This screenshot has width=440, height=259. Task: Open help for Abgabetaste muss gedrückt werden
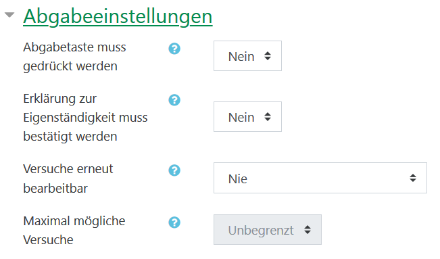(x=174, y=49)
